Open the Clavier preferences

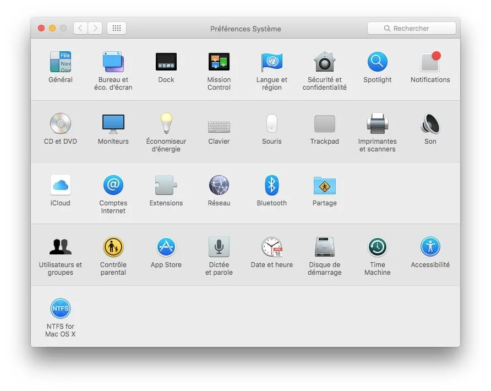coord(219,123)
